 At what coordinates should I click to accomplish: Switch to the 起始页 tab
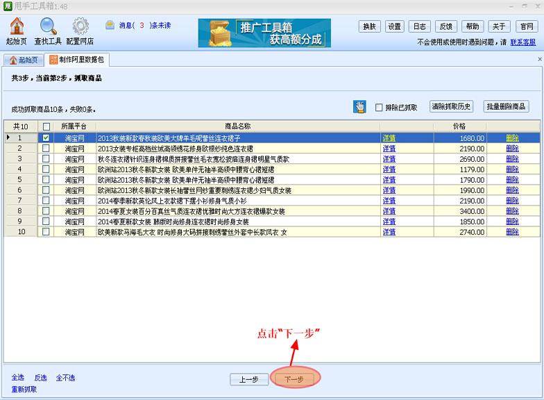(x=24, y=60)
